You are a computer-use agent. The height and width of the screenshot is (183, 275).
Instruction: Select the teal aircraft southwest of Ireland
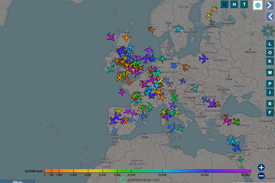[x=110, y=69]
